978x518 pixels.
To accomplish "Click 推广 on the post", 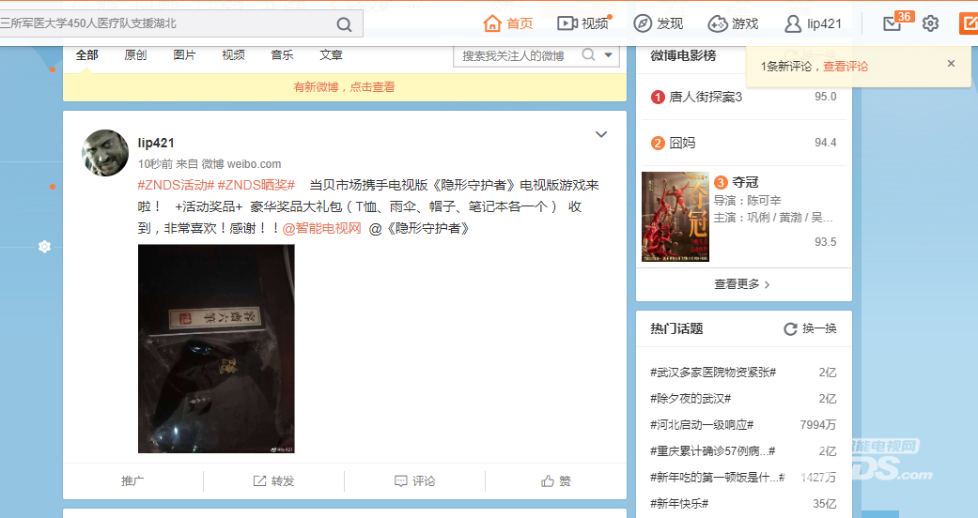I will point(132,480).
